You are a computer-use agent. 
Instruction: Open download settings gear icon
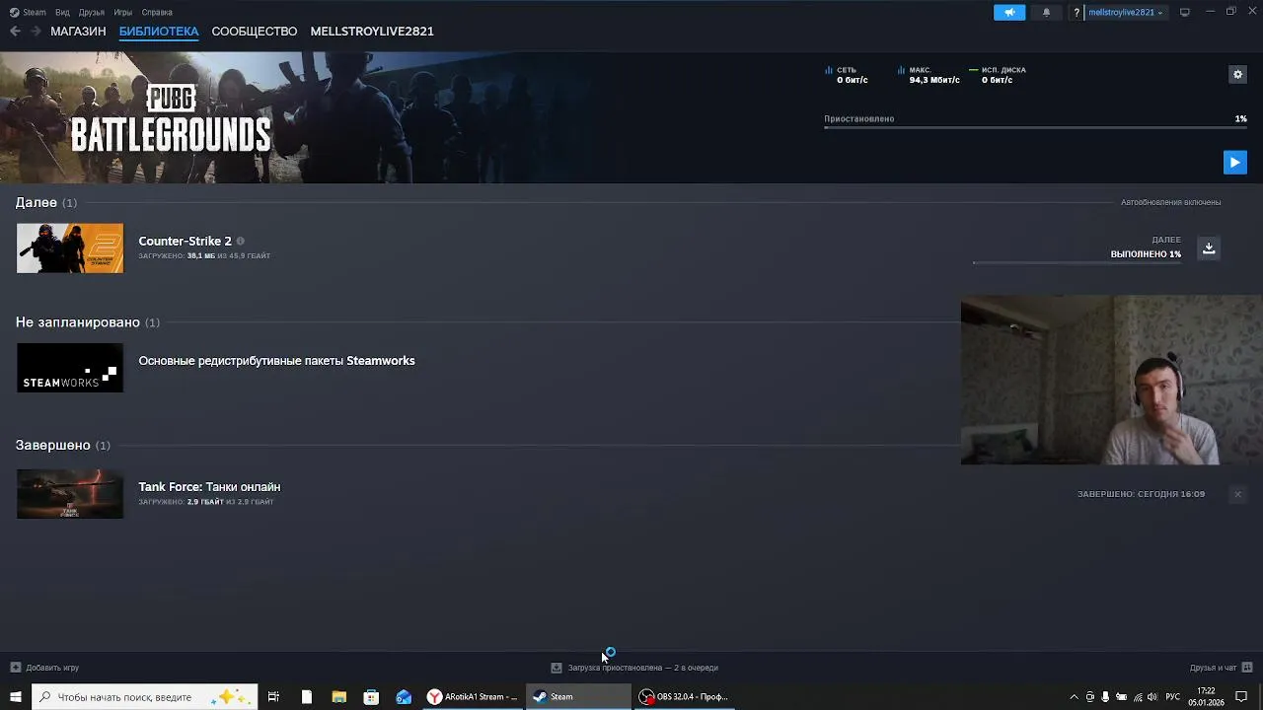pos(1237,75)
